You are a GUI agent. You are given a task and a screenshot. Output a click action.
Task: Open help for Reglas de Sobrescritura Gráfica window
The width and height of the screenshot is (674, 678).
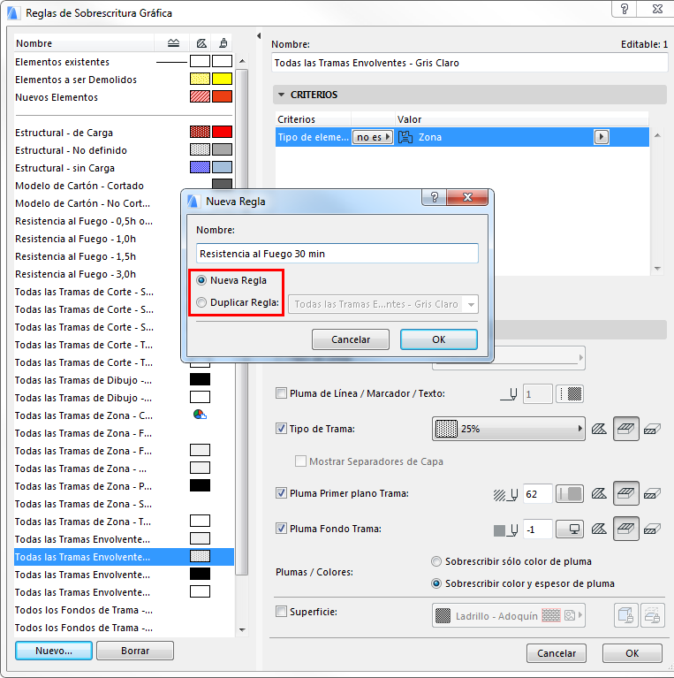tap(625, 9)
